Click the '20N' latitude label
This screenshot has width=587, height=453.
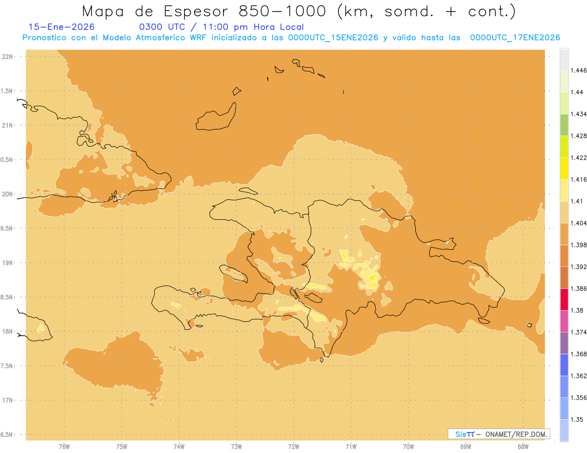8,194
